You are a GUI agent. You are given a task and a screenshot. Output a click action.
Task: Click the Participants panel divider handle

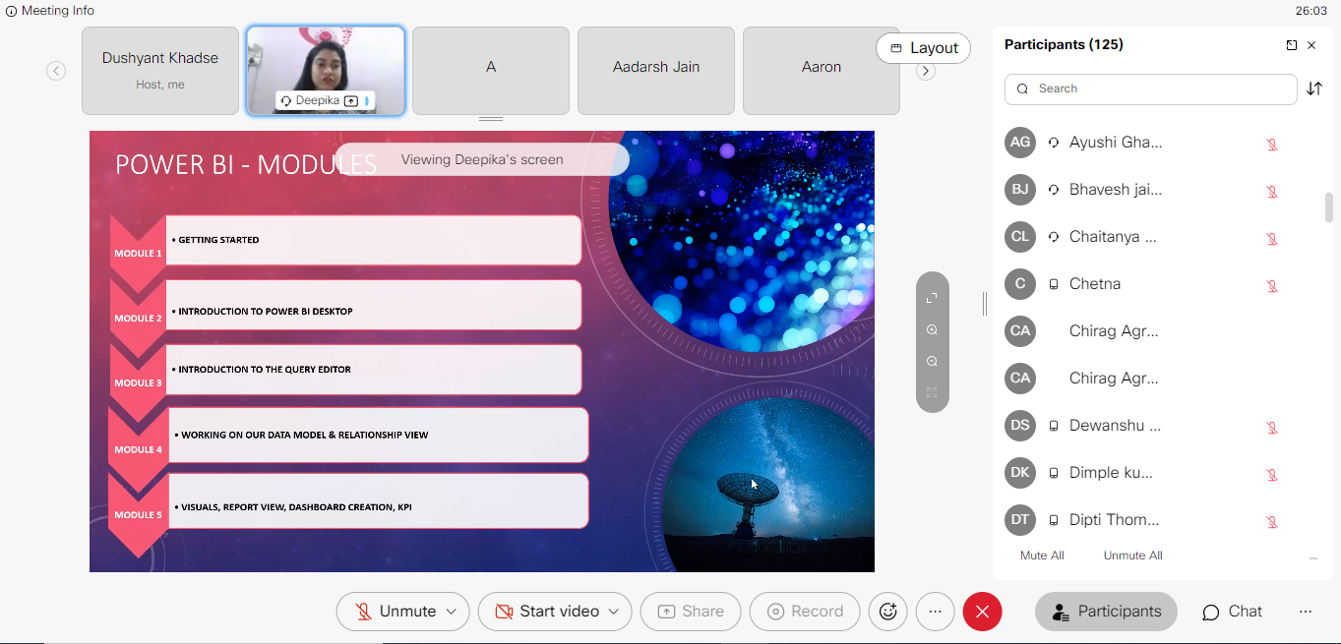(x=984, y=305)
